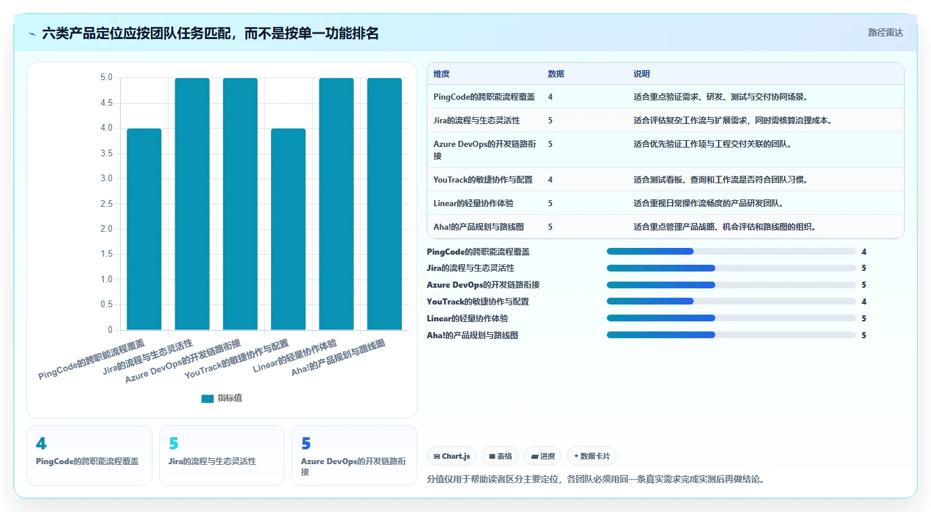Select the Chart.js tag chip
931x512 pixels.
click(x=452, y=456)
